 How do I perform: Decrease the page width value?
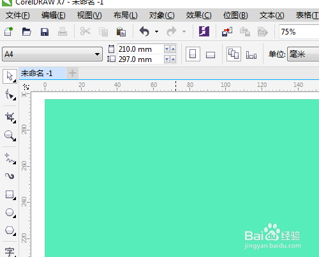167,49
